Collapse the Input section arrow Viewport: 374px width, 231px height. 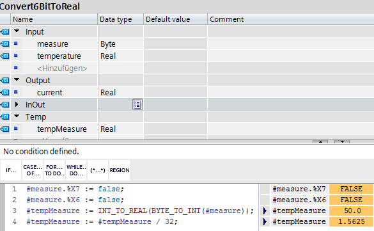point(17,31)
